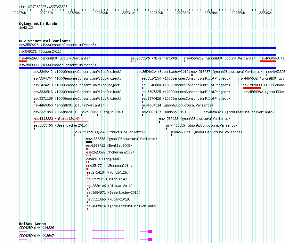Open esv3371169 variant label
This screenshot has width=285, height=243.
[77, 98]
